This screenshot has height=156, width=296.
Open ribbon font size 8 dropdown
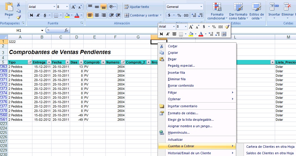67,7
